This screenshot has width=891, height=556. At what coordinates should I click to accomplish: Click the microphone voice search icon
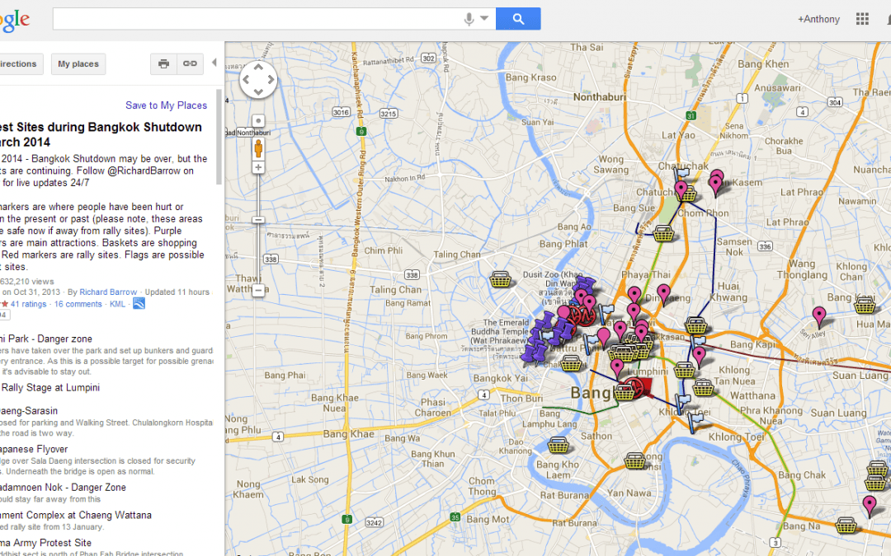469,19
